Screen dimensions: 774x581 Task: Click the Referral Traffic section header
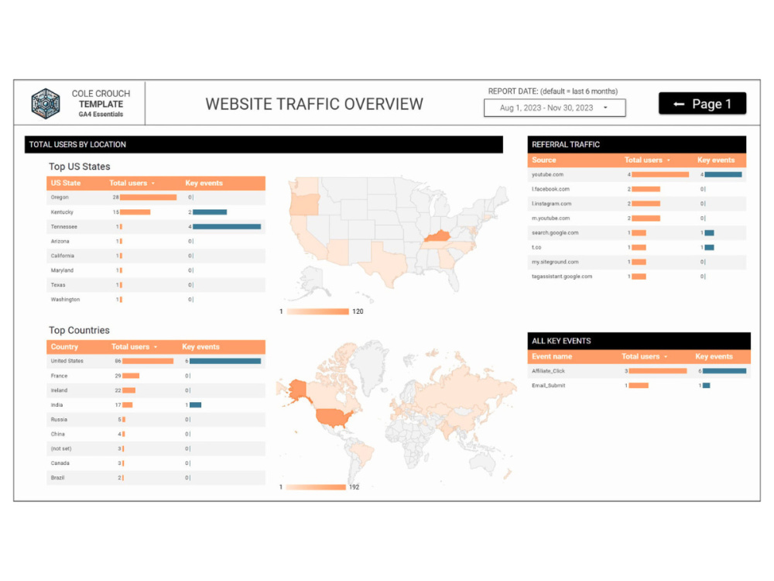(637, 145)
